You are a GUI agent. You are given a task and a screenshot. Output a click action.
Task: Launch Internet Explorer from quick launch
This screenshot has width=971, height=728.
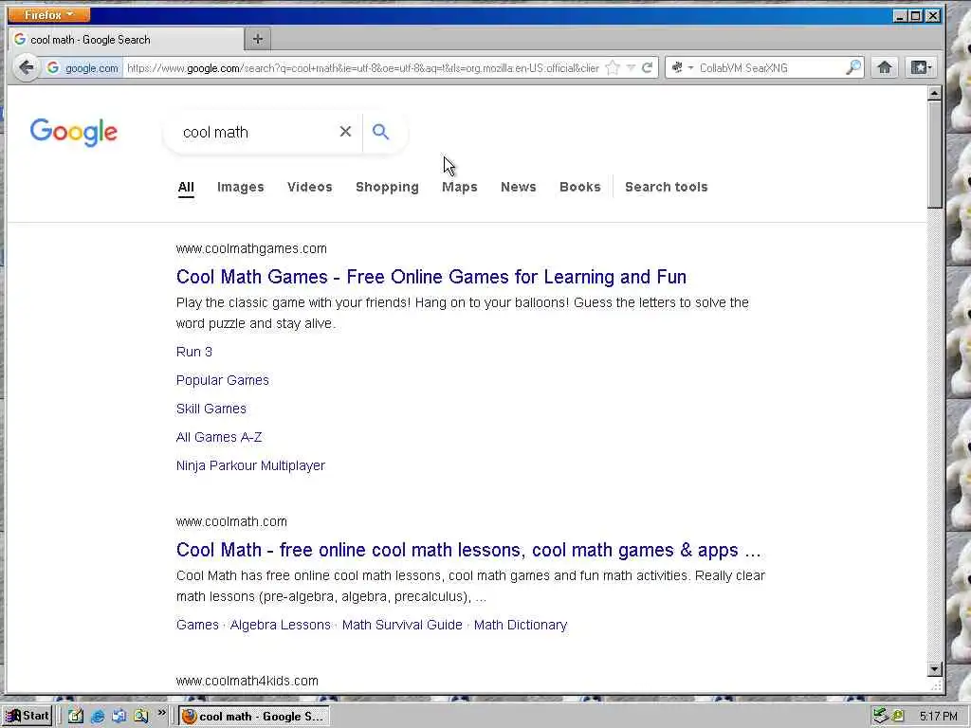click(98, 717)
